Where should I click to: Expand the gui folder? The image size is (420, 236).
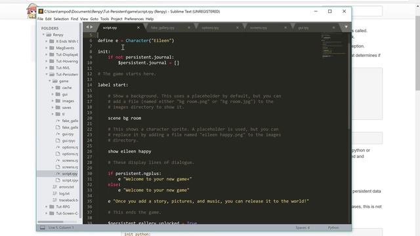52,94
